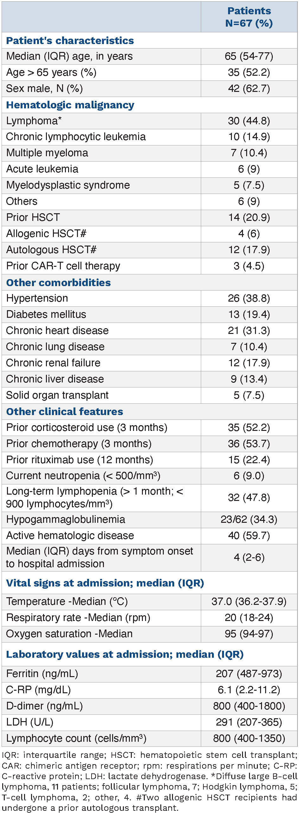The image size is (300, 813).
Task: Click the "Chronic renal failure" row label
Action: [x=53, y=363]
